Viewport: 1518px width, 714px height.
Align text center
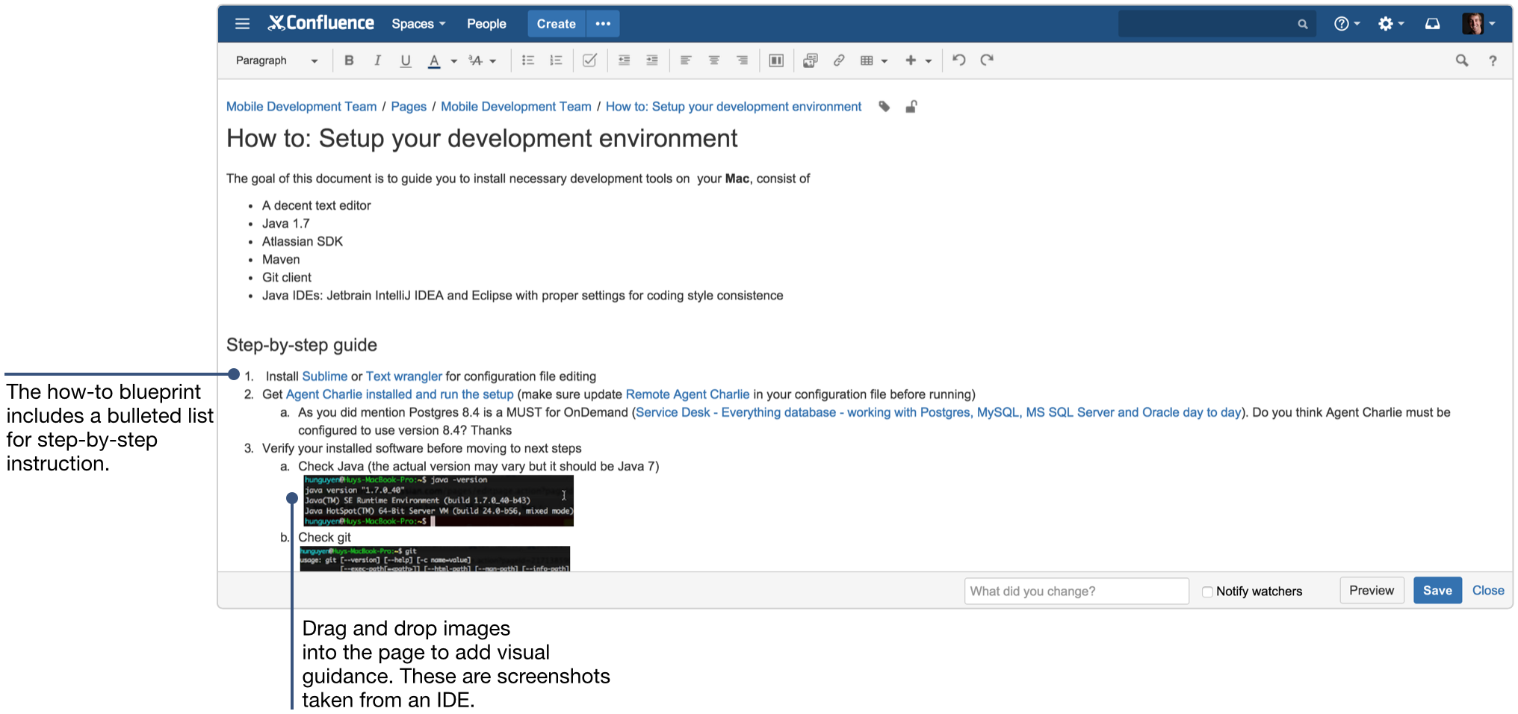[714, 60]
